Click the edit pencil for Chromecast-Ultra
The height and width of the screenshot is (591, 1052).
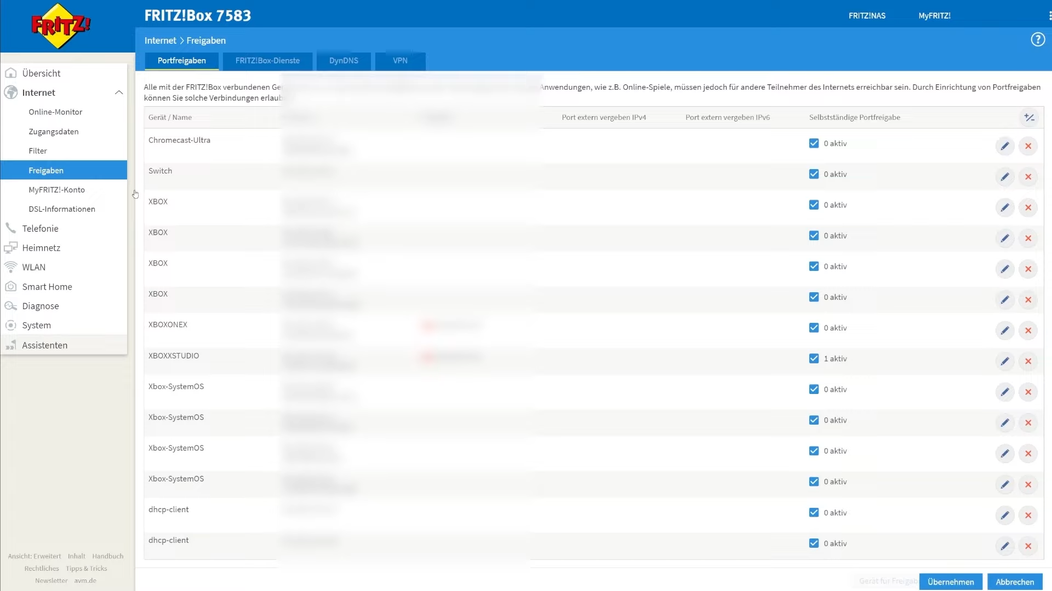point(1004,146)
